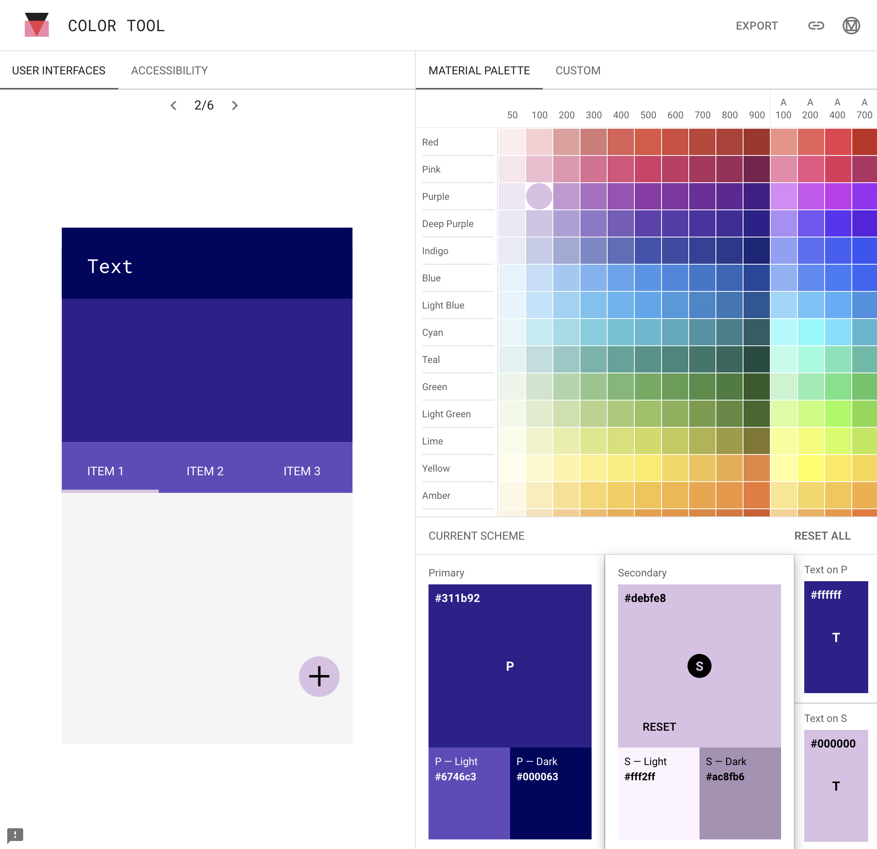Image resolution: width=877 pixels, height=849 pixels.
Task: Select Item 2 in the preview tab bar
Action: pyautogui.click(x=205, y=471)
